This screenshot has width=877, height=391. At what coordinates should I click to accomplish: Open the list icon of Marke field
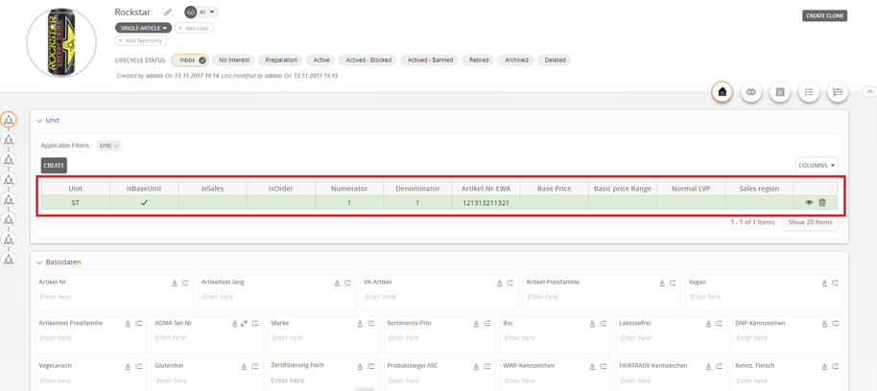[x=370, y=323]
